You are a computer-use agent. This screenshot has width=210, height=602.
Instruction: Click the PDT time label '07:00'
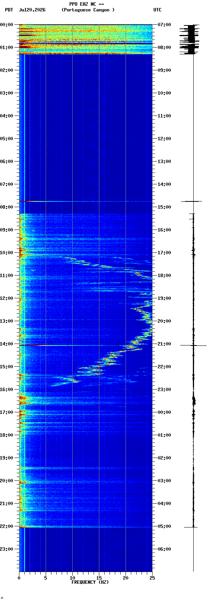[6, 184]
